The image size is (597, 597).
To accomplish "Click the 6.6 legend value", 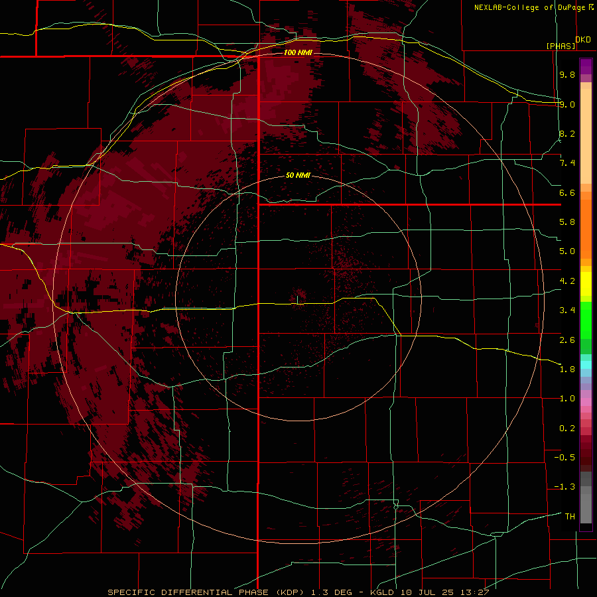I will (x=567, y=192).
